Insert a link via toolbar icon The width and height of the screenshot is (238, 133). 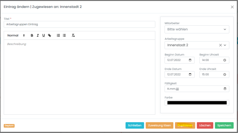(x=49, y=35)
